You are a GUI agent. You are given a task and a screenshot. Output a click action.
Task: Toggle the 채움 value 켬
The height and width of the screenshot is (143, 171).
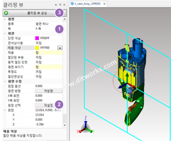point(49,53)
